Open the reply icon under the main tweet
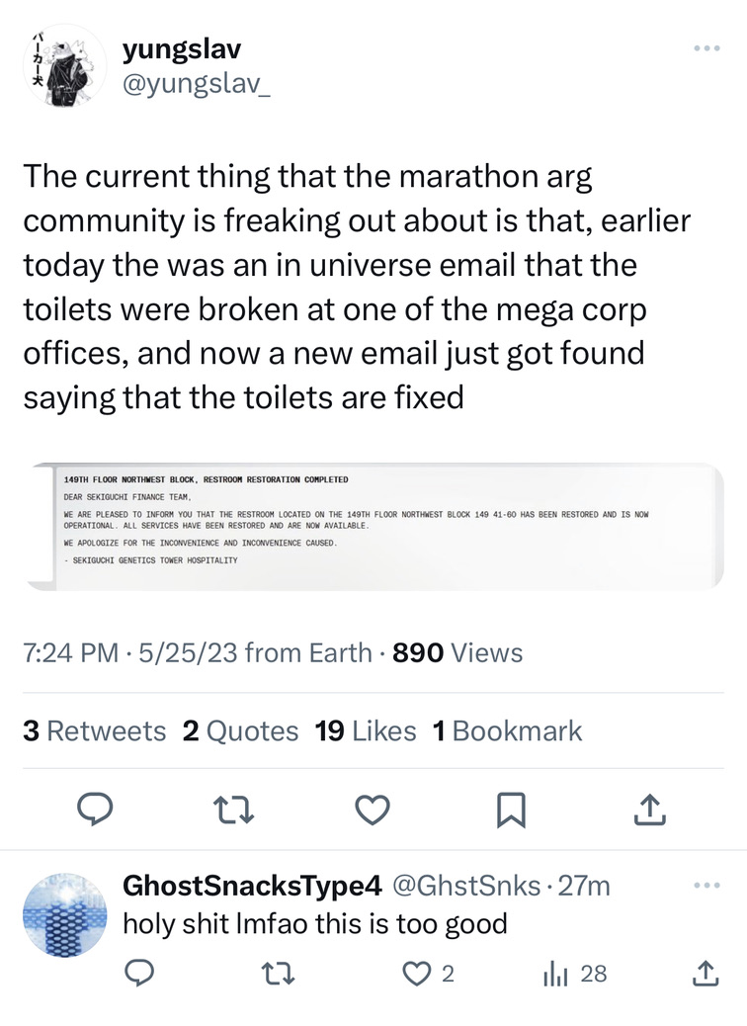This screenshot has height=1026, width=747. [x=94, y=811]
